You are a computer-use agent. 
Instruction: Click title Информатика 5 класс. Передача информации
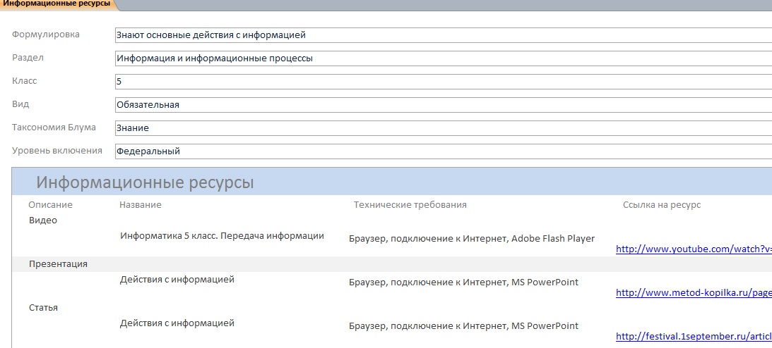point(222,235)
